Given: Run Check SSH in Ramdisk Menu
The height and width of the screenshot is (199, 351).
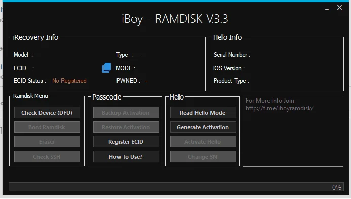Looking at the screenshot, I should click(x=47, y=157).
